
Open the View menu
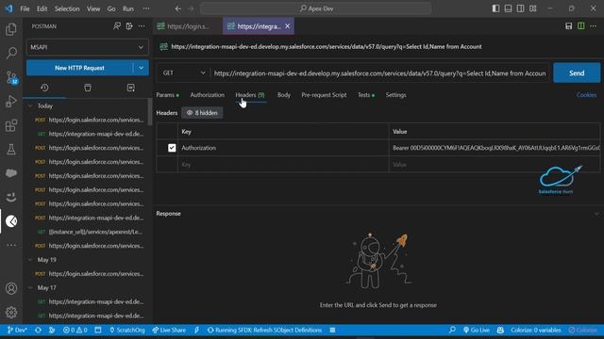[x=93, y=8]
